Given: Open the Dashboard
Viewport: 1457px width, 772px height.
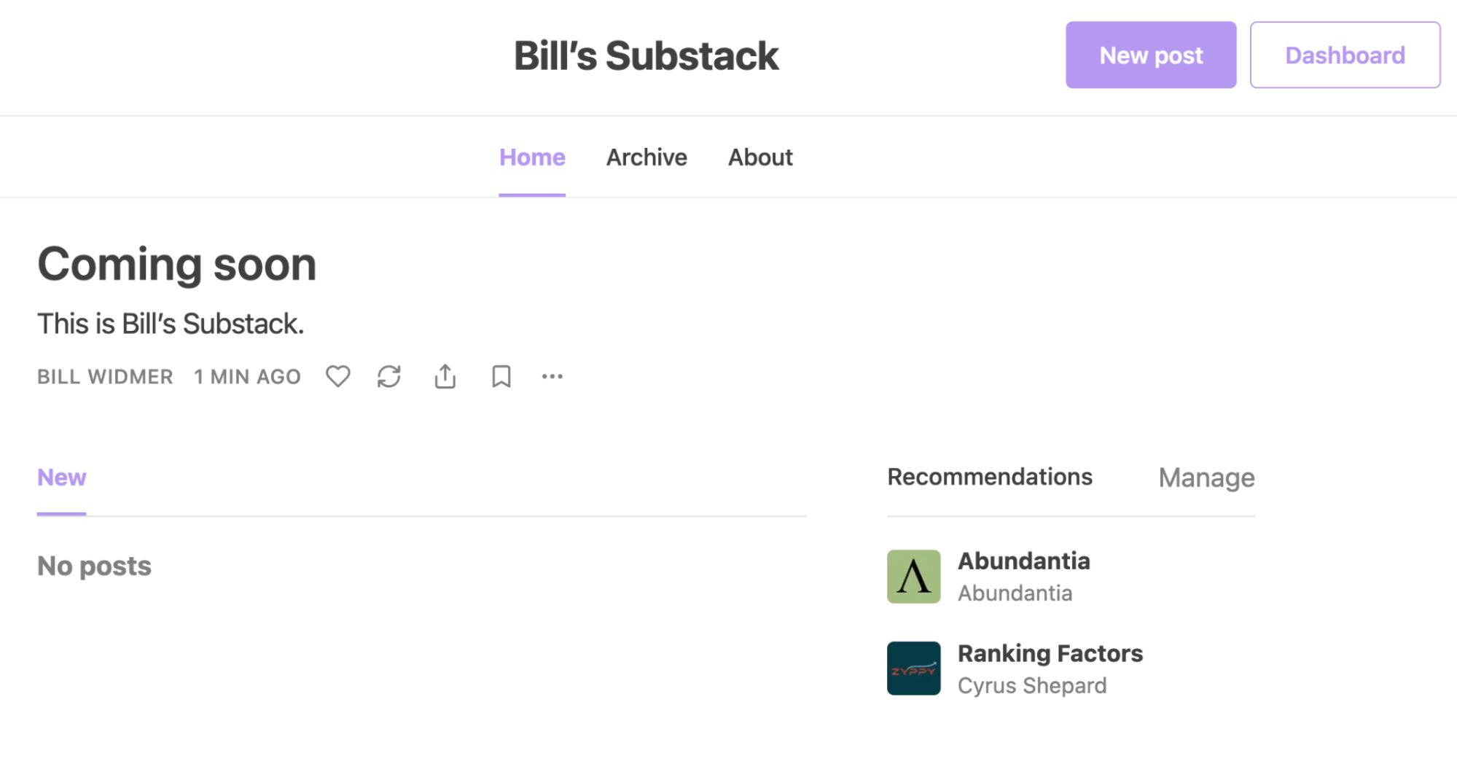Looking at the screenshot, I should [x=1345, y=55].
